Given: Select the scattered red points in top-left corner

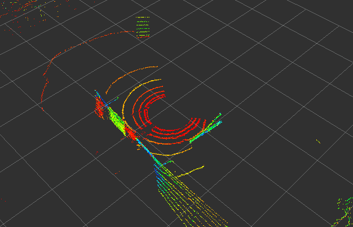Looking at the screenshot, I should pos(23,12).
